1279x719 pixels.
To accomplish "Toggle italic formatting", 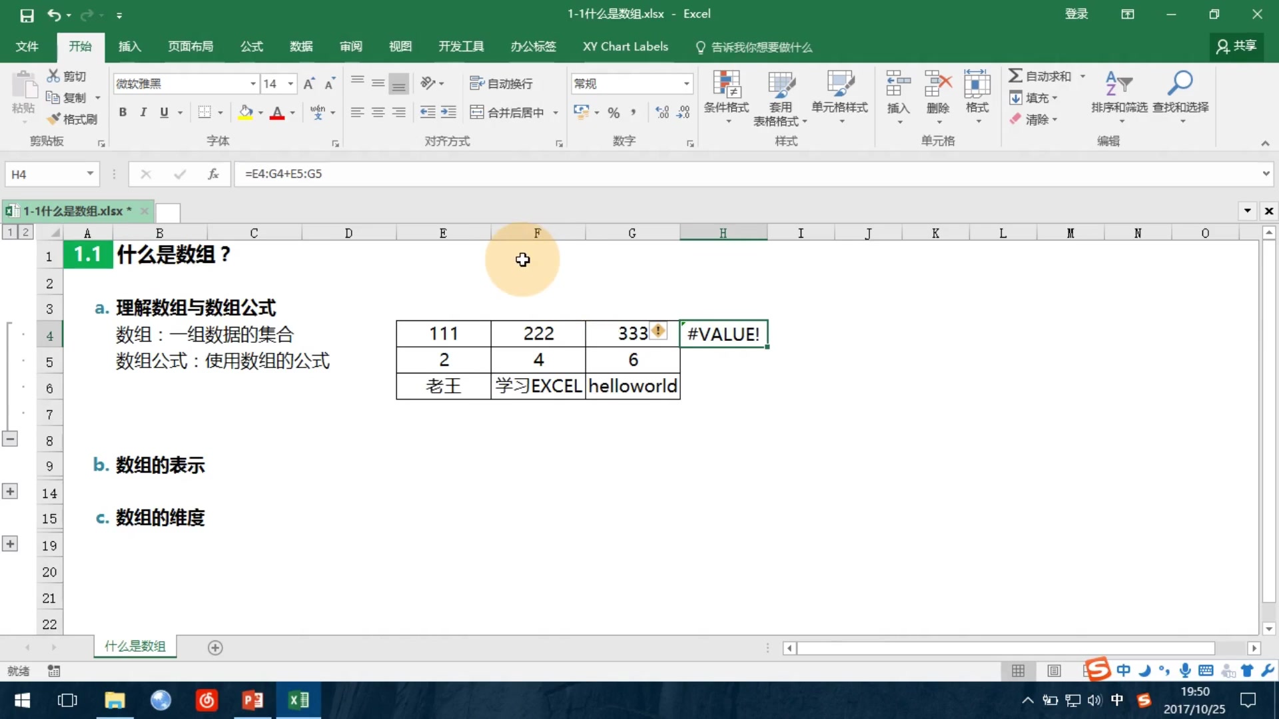I will point(143,113).
